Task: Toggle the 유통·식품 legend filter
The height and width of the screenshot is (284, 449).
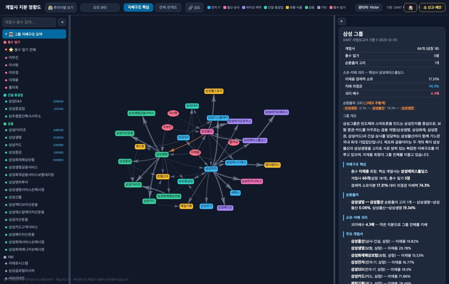Action: tap(294, 7)
